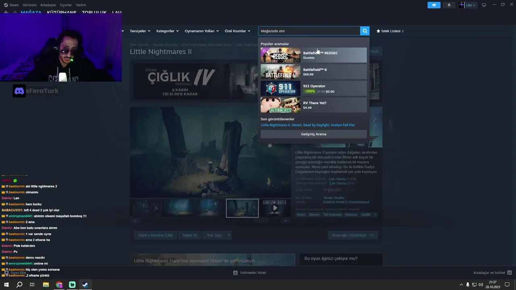Click the Discord logo overlay
The image size is (516, 290).
(x=19, y=91)
